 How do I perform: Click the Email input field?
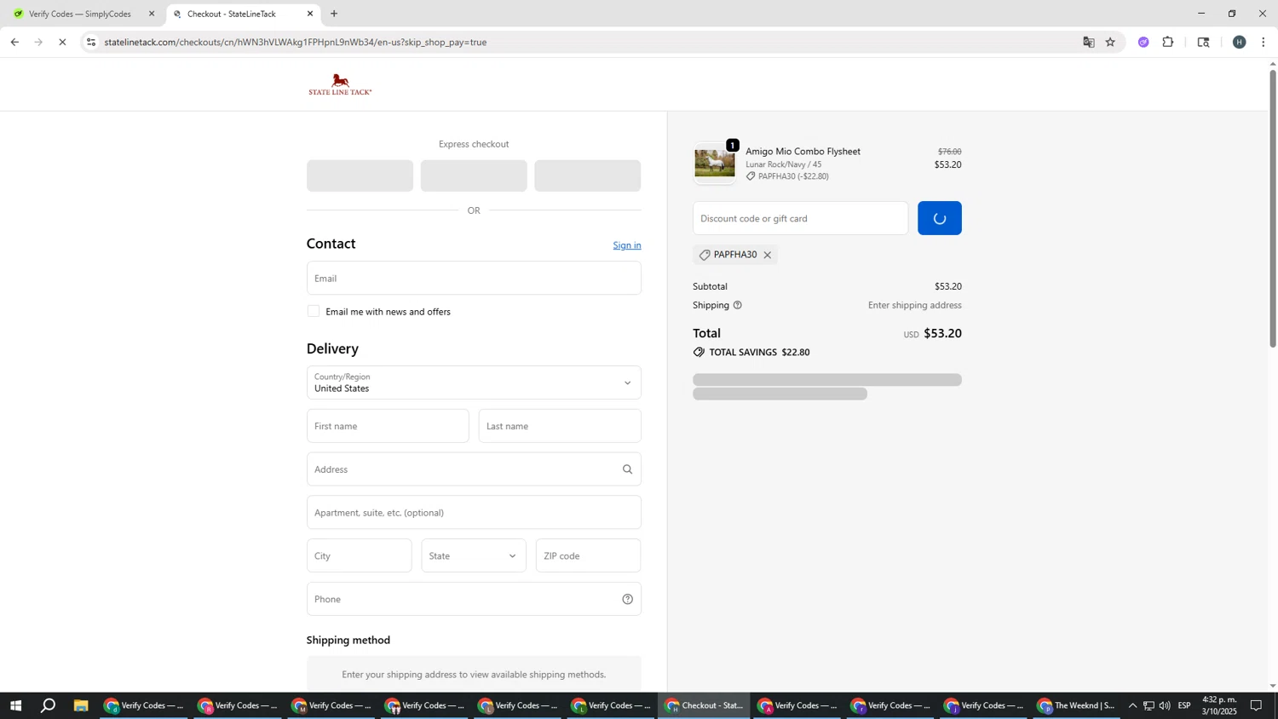(474, 279)
